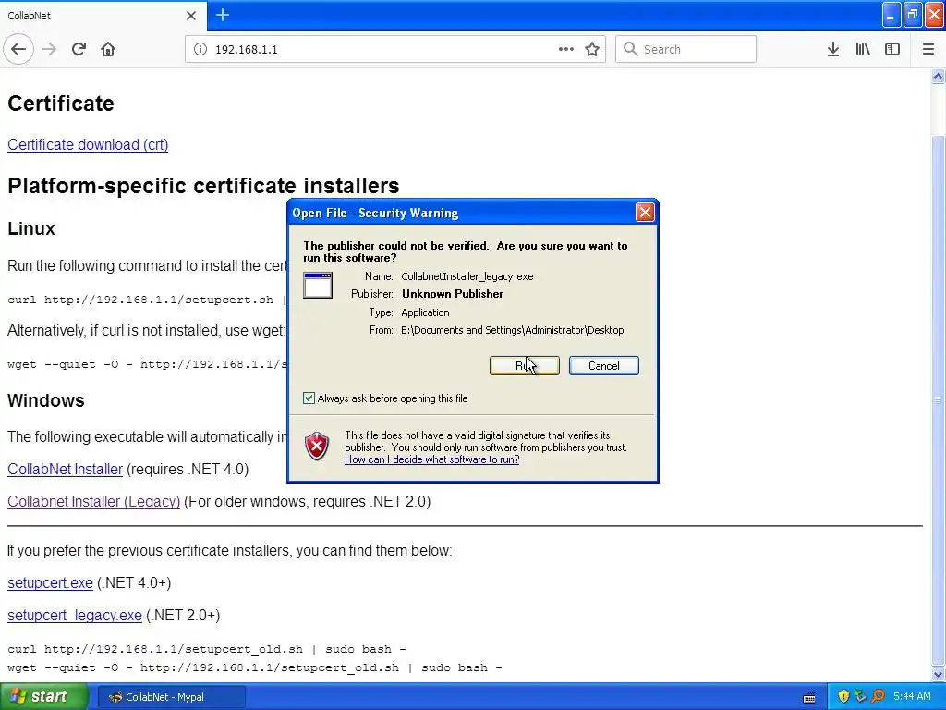Bookmark this page with the star icon
Image resolution: width=946 pixels, height=710 pixels.
point(592,49)
